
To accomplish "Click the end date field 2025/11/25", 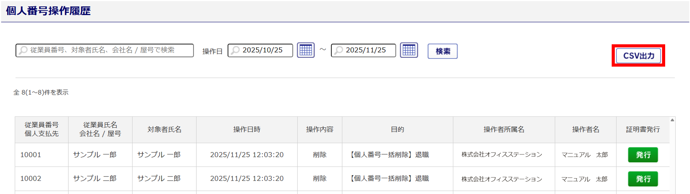I will [x=366, y=50].
